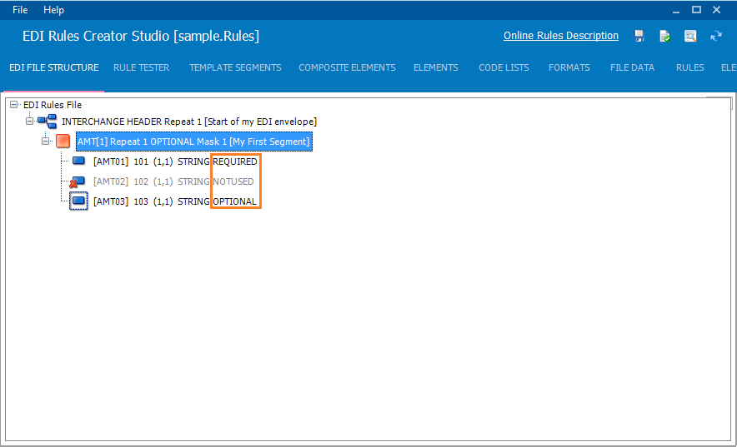This screenshot has height=447, width=737.
Task: Open the COMPOSITE ELEMENTS tab
Action: 347,67
